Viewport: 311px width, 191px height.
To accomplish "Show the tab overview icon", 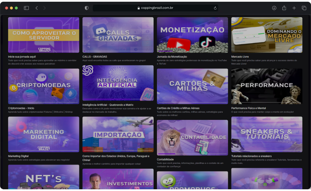I will click(x=304, y=8).
